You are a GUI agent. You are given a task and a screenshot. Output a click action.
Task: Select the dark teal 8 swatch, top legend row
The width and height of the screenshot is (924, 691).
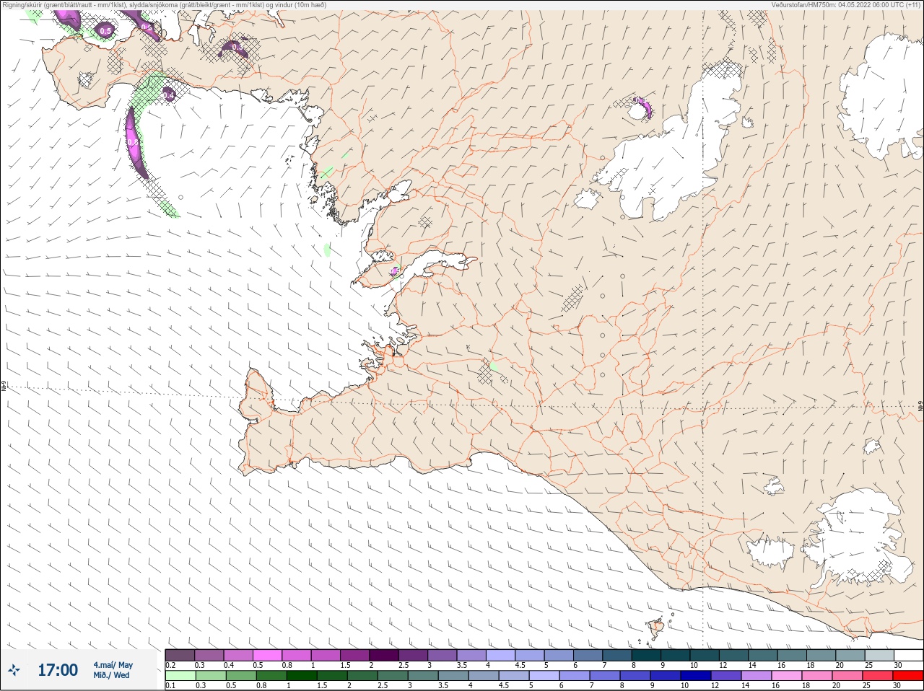[x=646, y=655]
